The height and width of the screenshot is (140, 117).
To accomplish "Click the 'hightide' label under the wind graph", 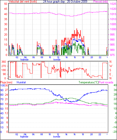I will pyautogui.click(x=24, y=60).
